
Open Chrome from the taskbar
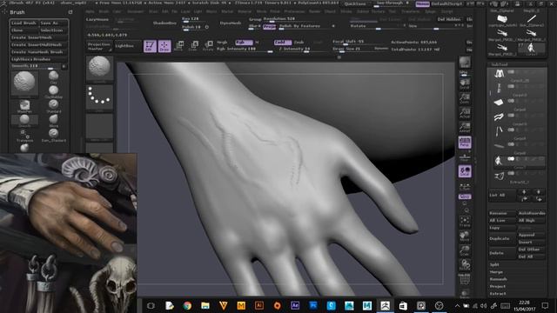click(x=187, y=305)
